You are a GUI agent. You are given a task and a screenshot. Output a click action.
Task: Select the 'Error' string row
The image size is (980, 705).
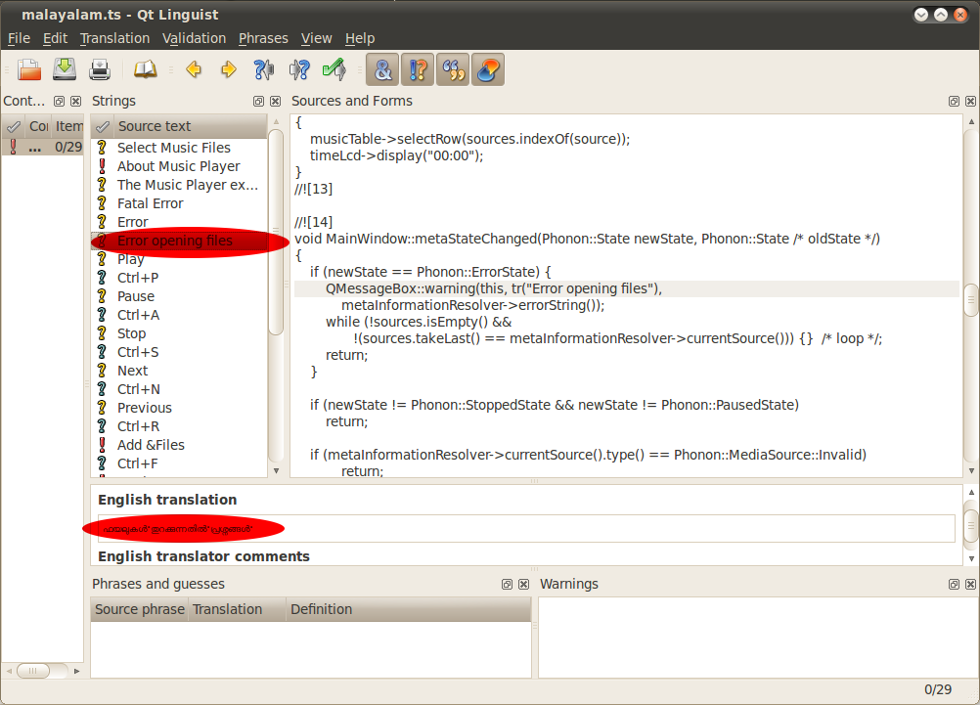click(180, 222)
